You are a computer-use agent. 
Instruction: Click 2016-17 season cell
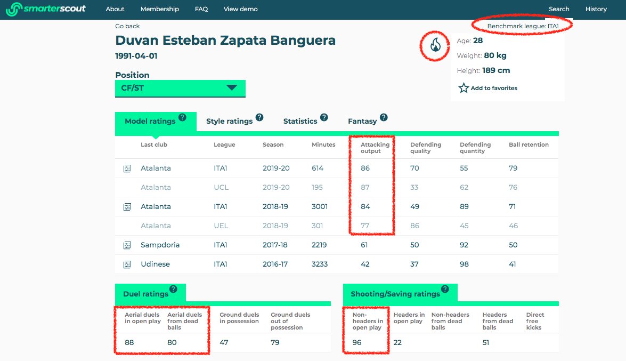click(x=275, y=264)
